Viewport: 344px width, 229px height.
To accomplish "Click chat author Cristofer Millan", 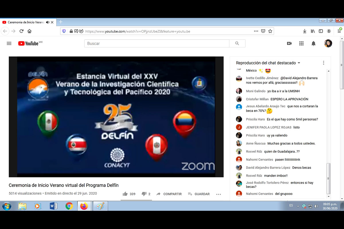I will [257, 99].
